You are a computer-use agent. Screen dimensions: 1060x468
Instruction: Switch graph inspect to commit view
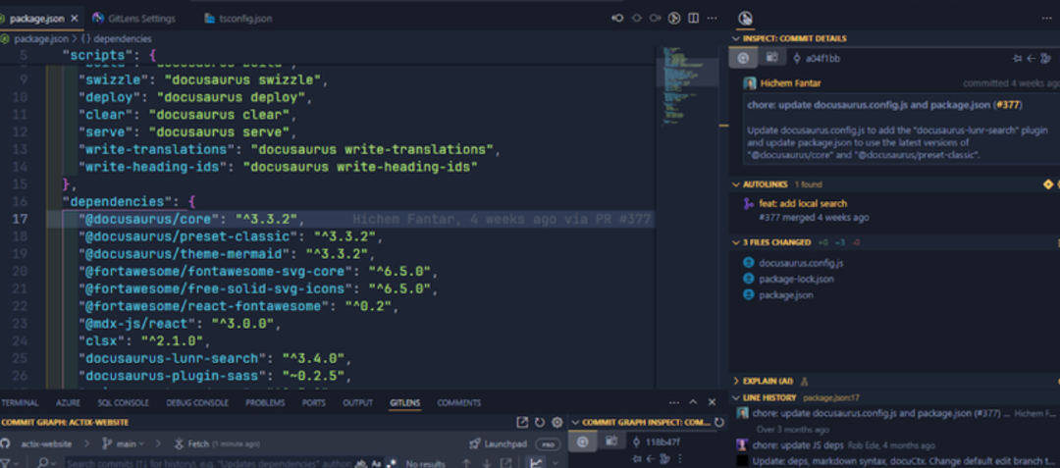(583, 442)
